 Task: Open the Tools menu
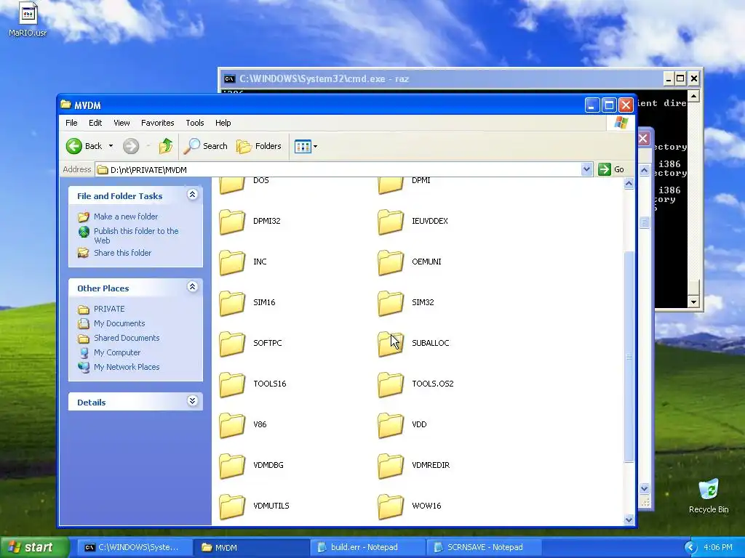click(195, 123)
